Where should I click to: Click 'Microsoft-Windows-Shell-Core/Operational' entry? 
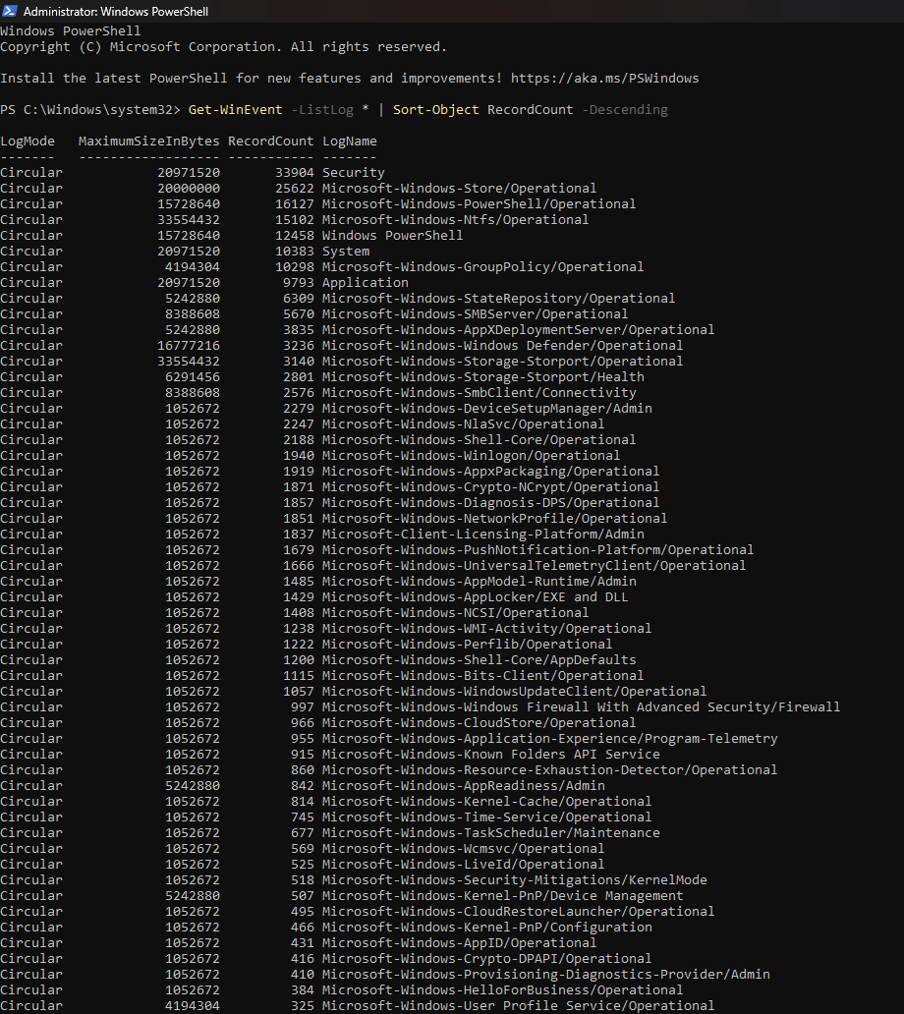(x=479, y=440)
